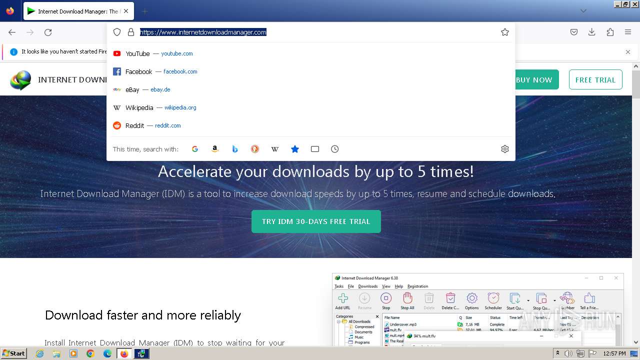Search in Bookmarks using the star shortcut
The height and width of the screenshot is (360, 640).
point(295,149)
